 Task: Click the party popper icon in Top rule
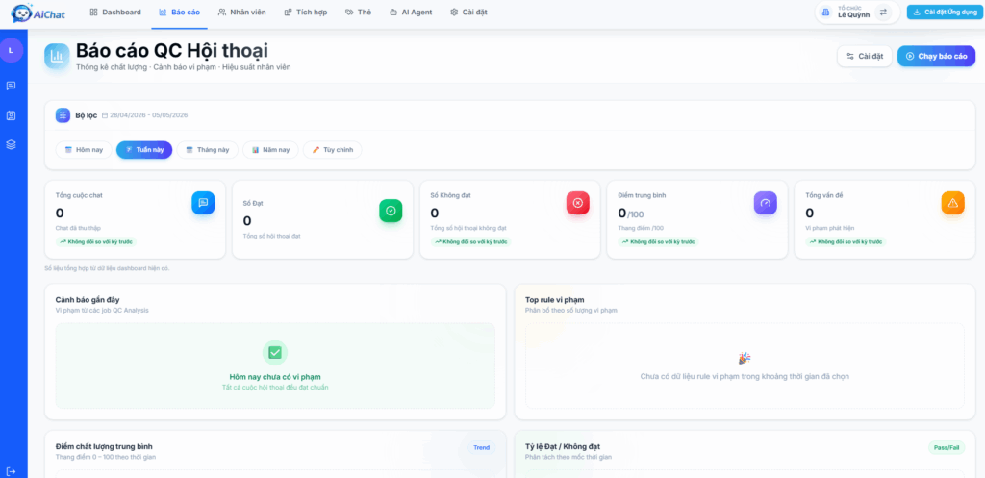click(745, 358)
